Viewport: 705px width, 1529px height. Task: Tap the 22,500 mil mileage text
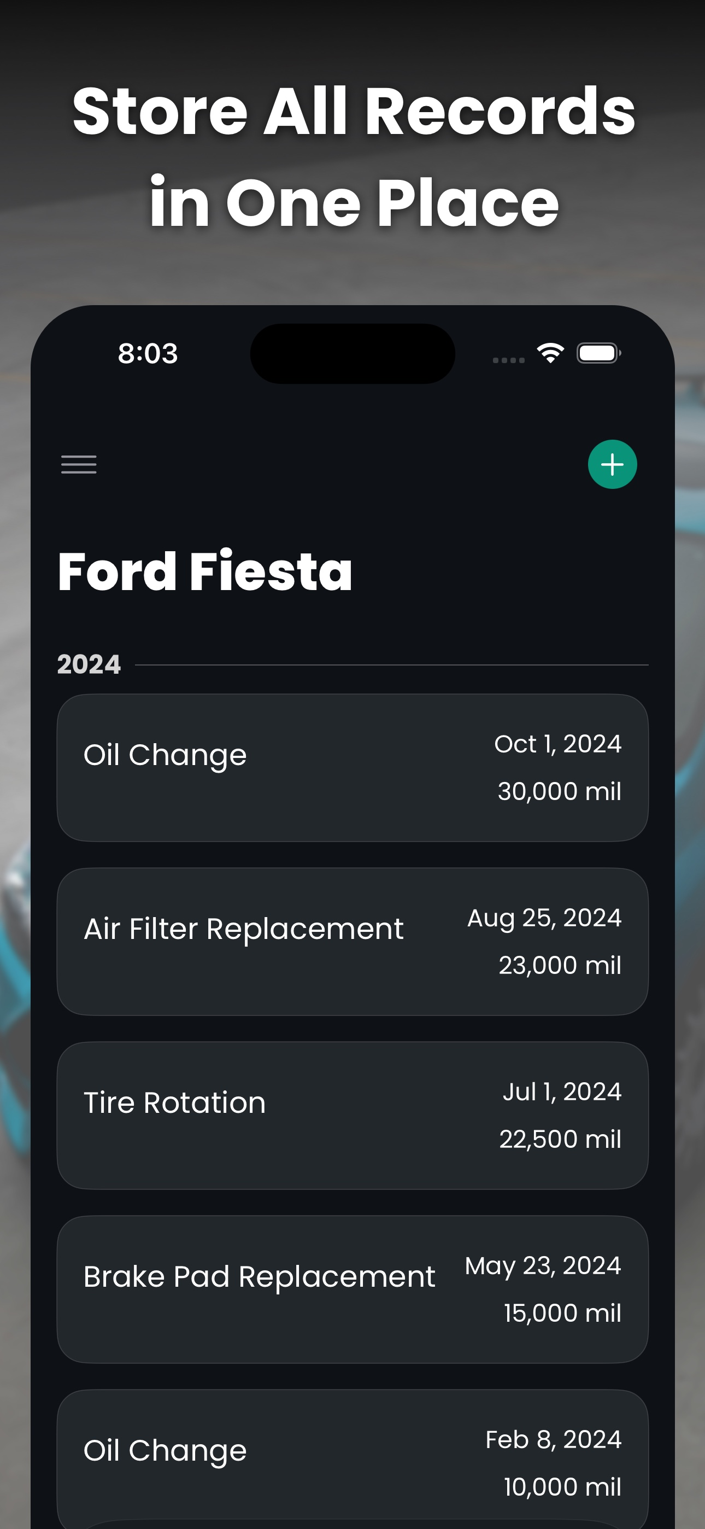pos(560,1139)
